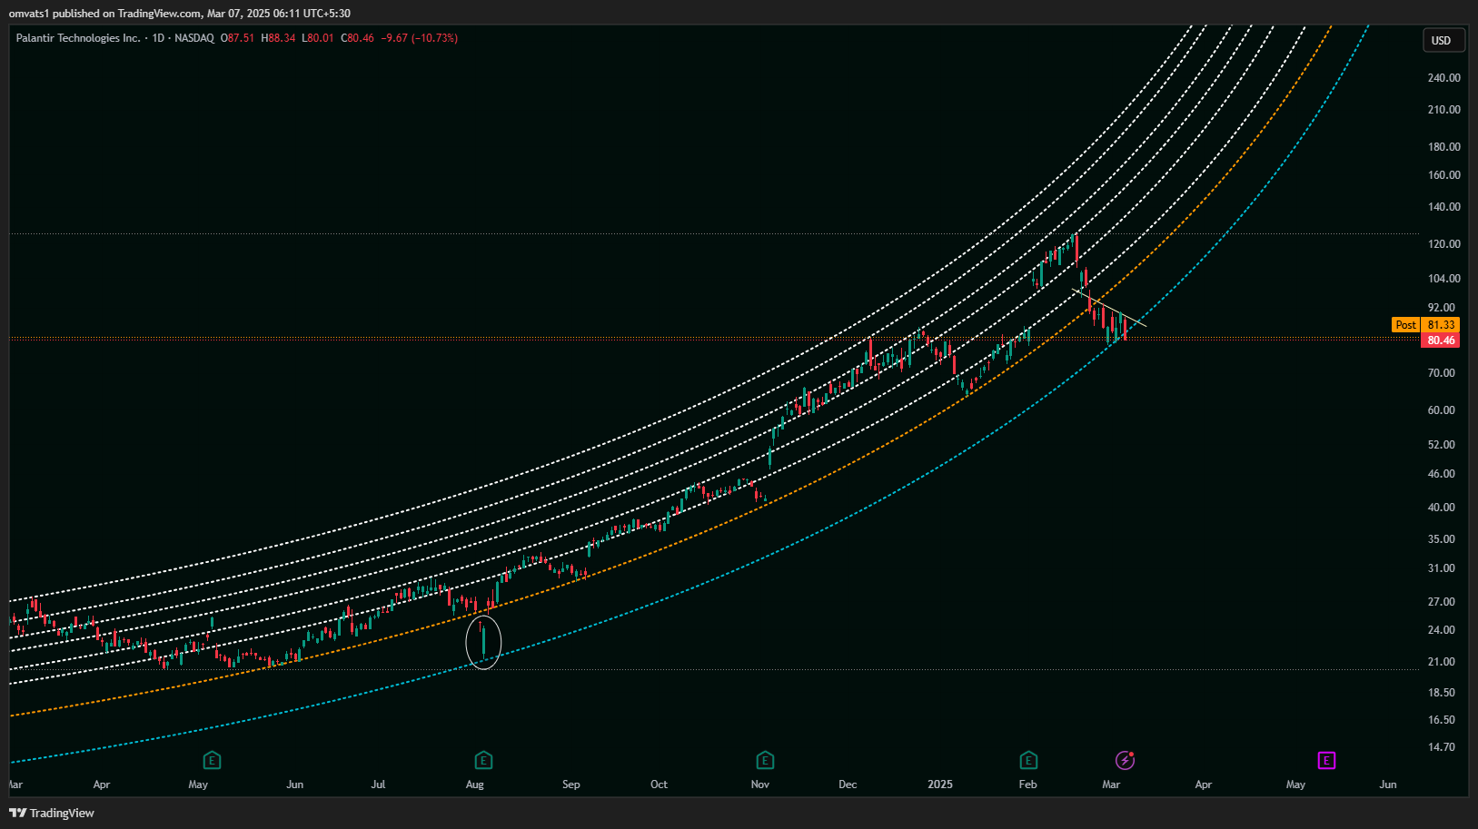Click the 70.00 price axis label
The width and height of the screenshot is (1478, 829).
point(1442,373)
